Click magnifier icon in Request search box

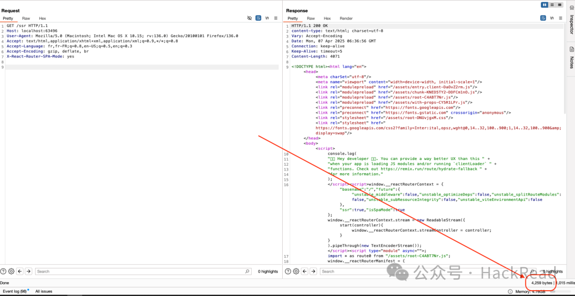(248, 272)
